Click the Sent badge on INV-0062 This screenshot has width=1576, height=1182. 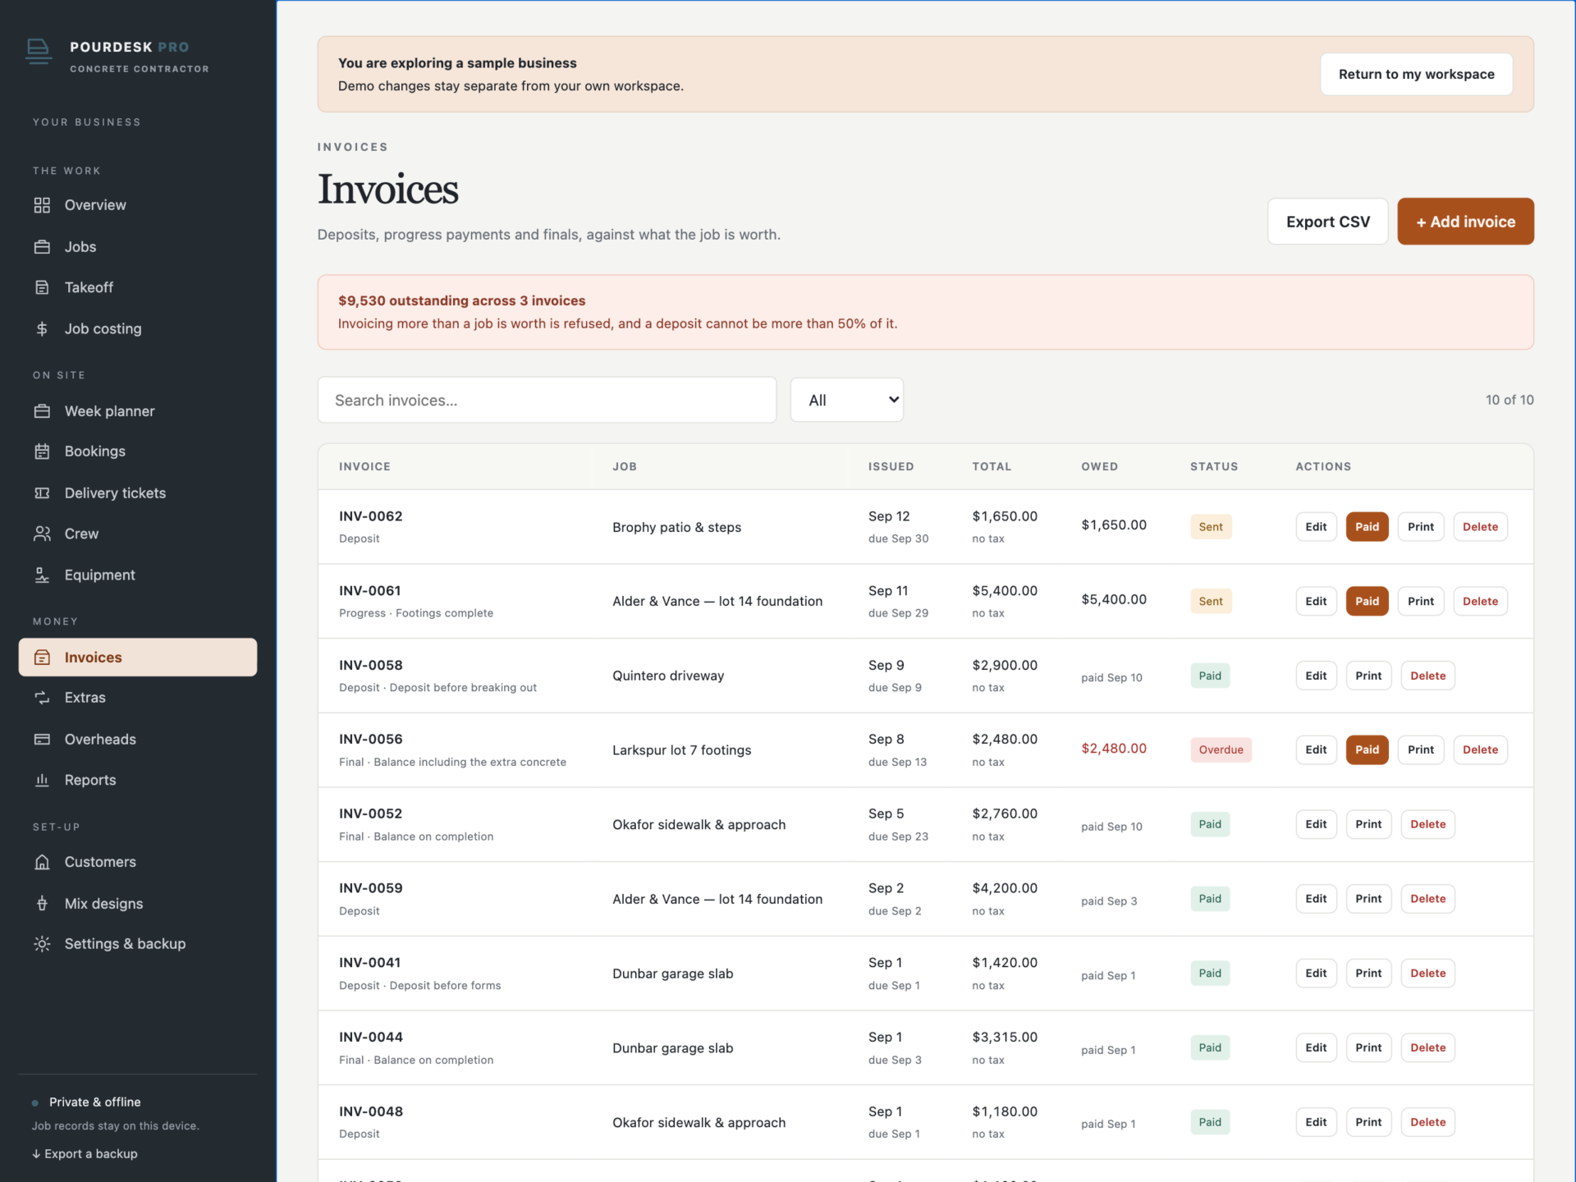point(1211,527)
